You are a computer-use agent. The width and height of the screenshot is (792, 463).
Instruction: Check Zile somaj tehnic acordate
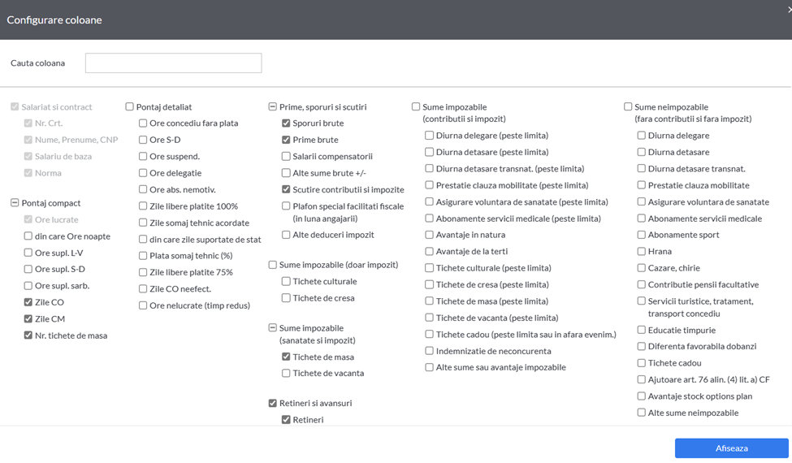(x=143, y=223)
